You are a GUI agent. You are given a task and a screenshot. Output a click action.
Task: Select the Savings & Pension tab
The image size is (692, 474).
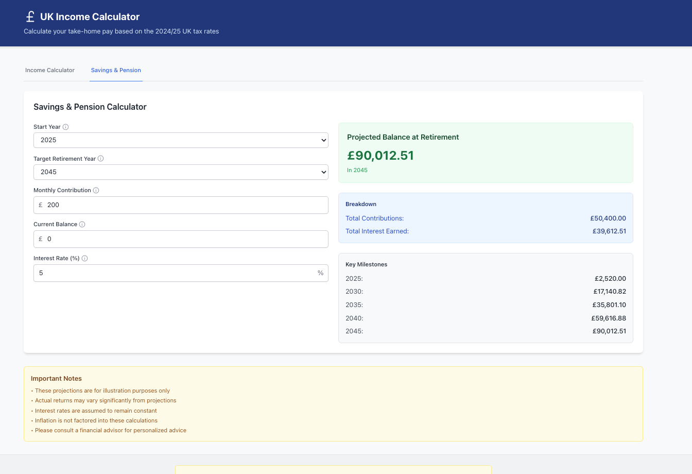pos(116,70)
